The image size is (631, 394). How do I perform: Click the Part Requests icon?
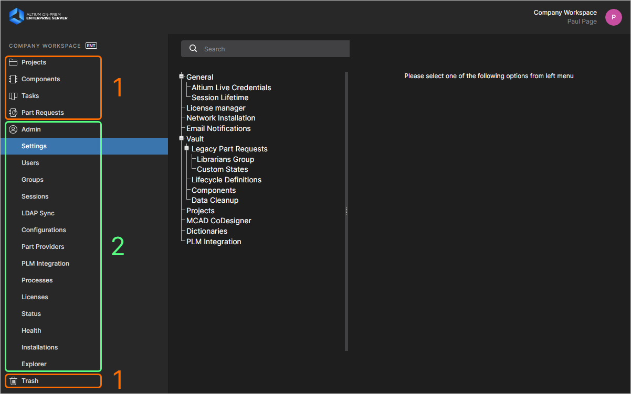13,113
